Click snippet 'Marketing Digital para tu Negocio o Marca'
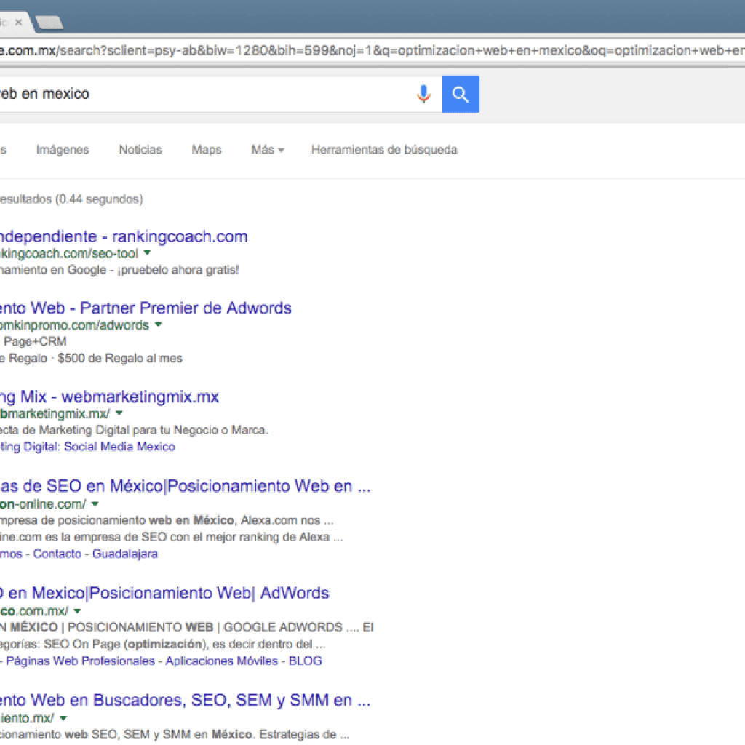The height and width of the screenshot is (745, 745). [152, 430]
